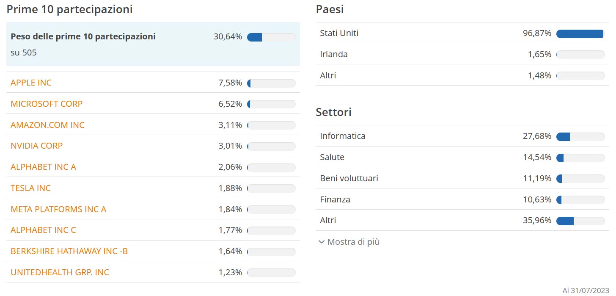The width and height of the screenshot is (616, 296).
Task: Open the APPLE INC holding link
Action: pyautogui.click(x=31, y=83)
